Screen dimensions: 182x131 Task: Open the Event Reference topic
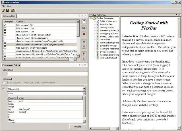(108, 52)
